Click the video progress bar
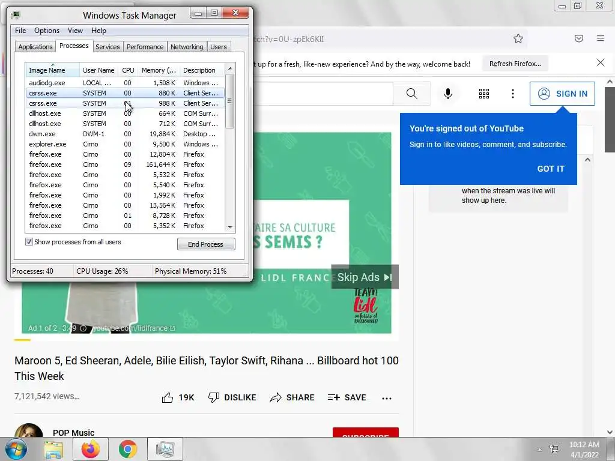This screenshot has height=461, width=615. (207, 340)
